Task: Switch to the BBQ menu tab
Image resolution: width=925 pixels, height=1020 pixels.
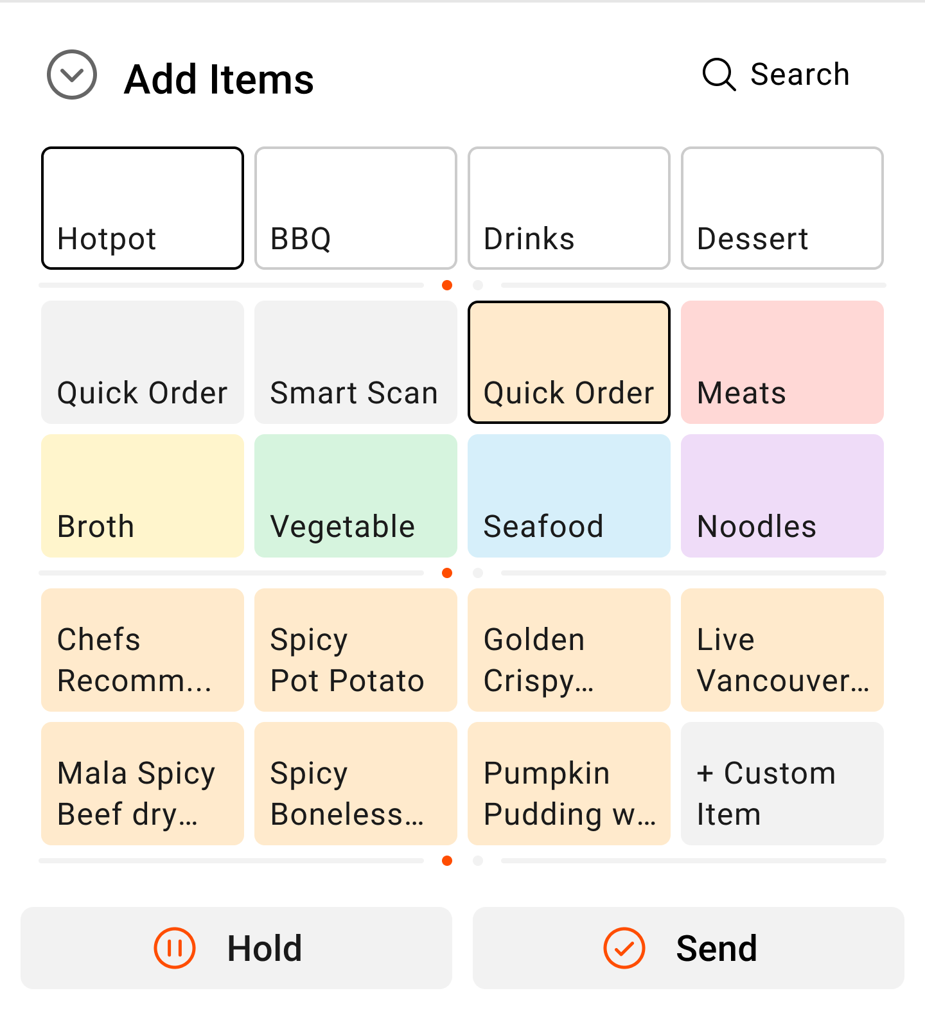Action: (356, 208)
